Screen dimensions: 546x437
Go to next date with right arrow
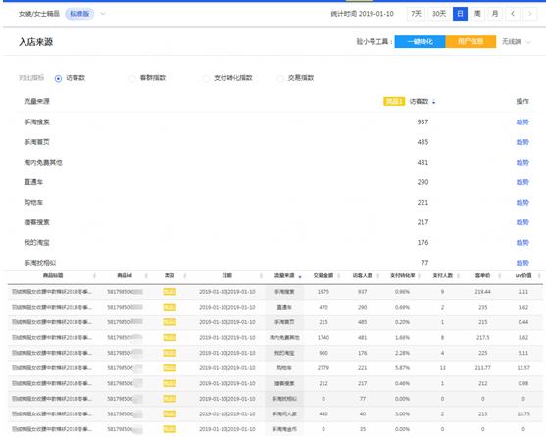click(529, 14)
